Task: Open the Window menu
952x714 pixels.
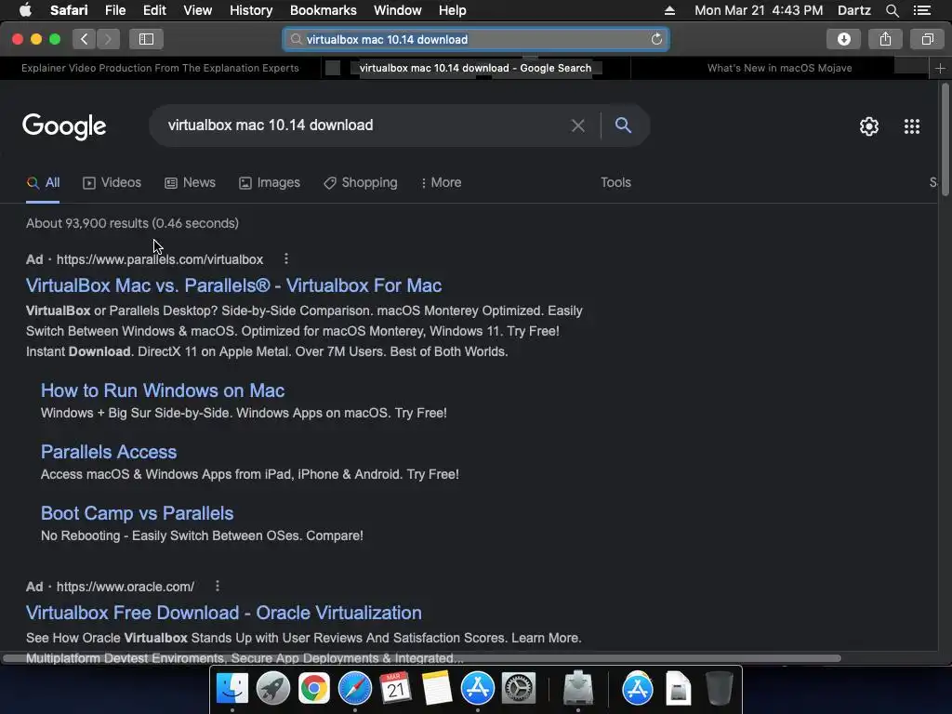Action: pyautogui.click(x=398, y=10)
